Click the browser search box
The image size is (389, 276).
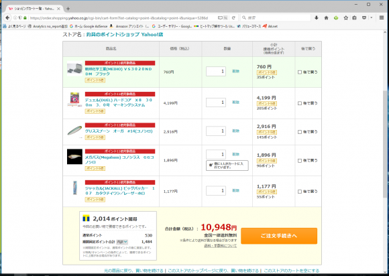(276, 18)
